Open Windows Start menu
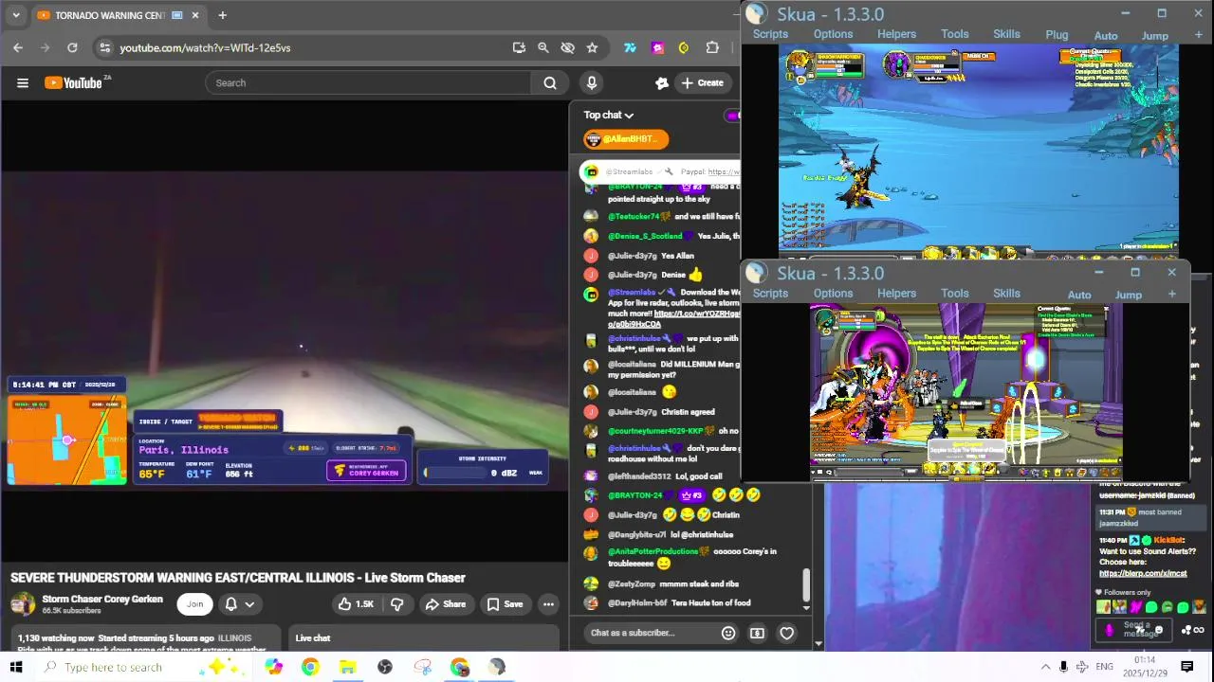Viewport: 1214px width, 682px height. coord(16,667)
